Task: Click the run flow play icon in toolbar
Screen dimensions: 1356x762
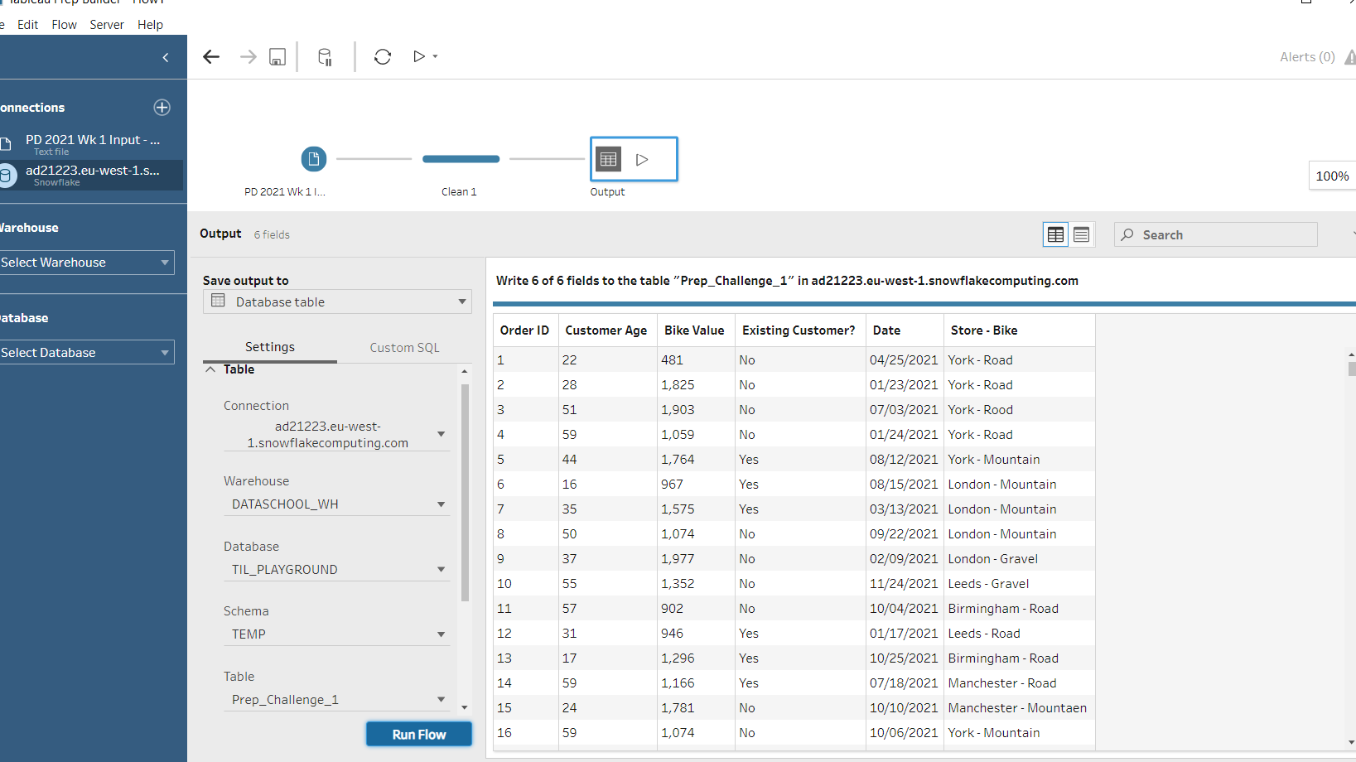Action: pyautogui.click(x=419, y=56)
